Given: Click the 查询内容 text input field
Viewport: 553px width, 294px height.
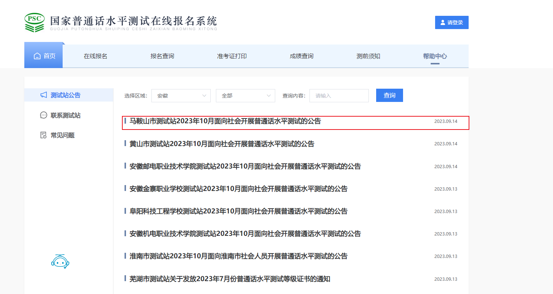Looking at the screenshot, I should coord(339,96).
